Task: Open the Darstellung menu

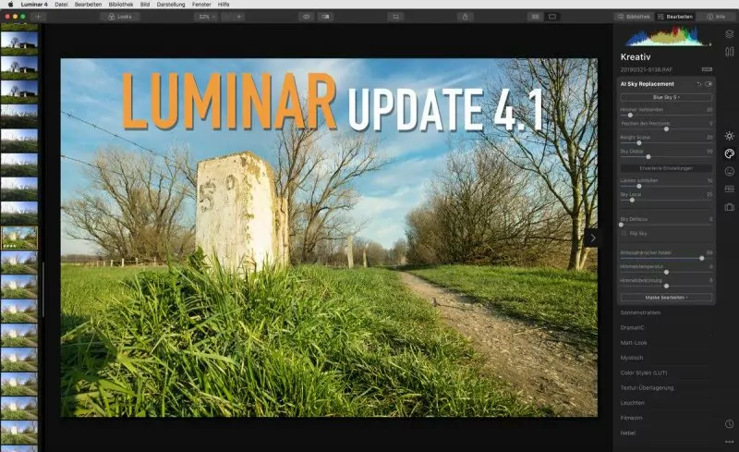Action: pyautogui.click(x=171, y=5)
